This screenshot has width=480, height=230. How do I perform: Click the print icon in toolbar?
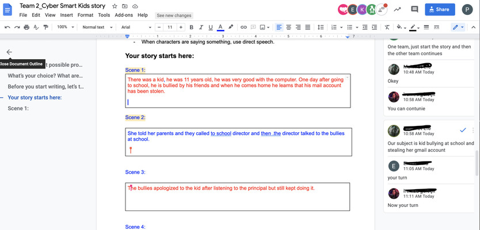coord(26,27)
